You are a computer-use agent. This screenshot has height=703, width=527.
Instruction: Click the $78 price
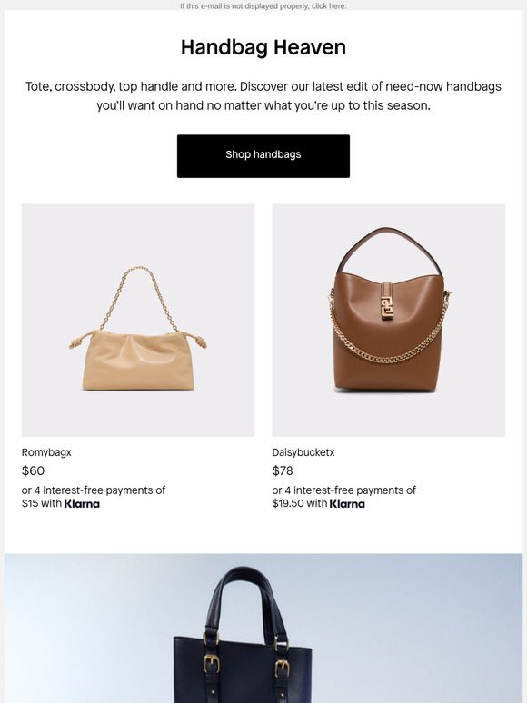(283, 470)
